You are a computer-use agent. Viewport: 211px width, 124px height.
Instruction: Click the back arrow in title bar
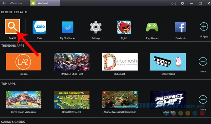[4, 3]
